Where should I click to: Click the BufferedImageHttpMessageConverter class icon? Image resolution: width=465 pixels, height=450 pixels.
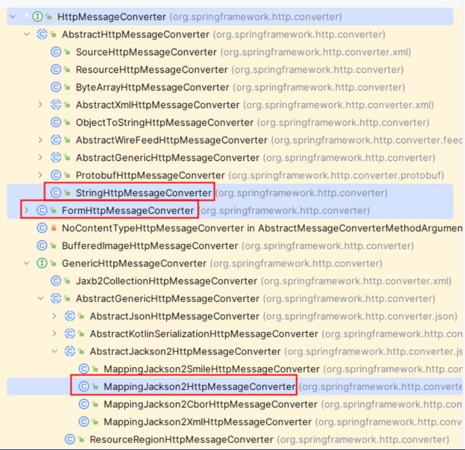pos(42,246)
